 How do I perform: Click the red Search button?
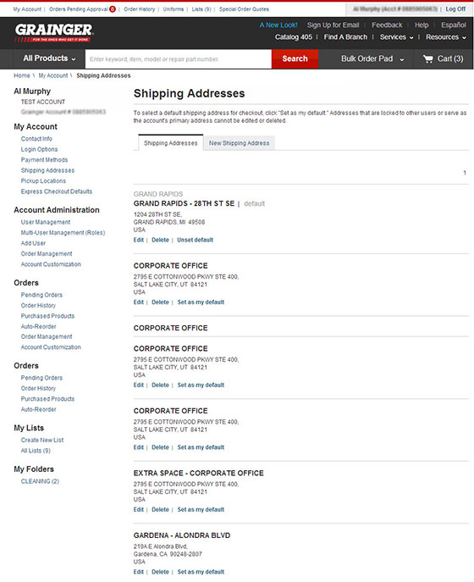[295, 58]
